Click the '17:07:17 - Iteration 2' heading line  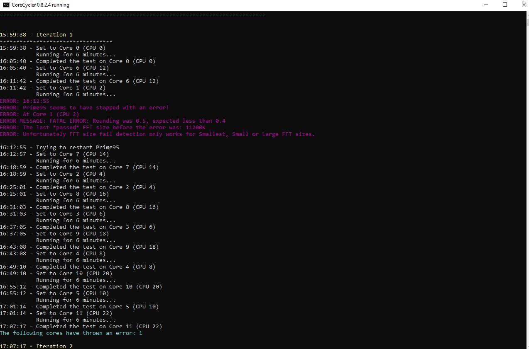point(36,346)
